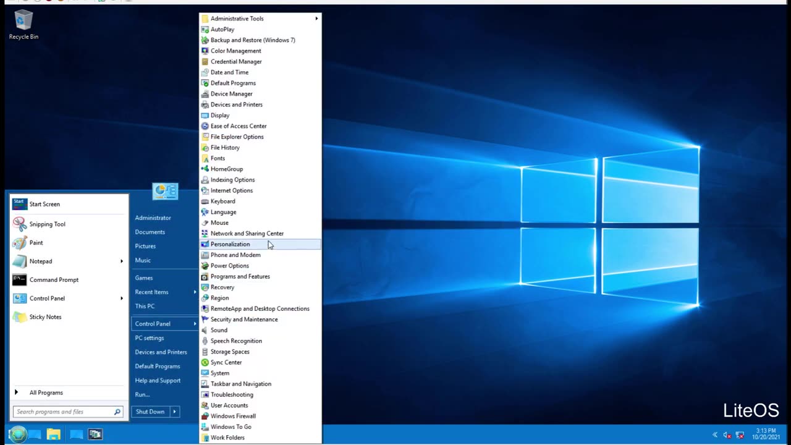This screenshot has height=445, width=791.
Task: Click Administrator user name link
Action: [153, 218]
